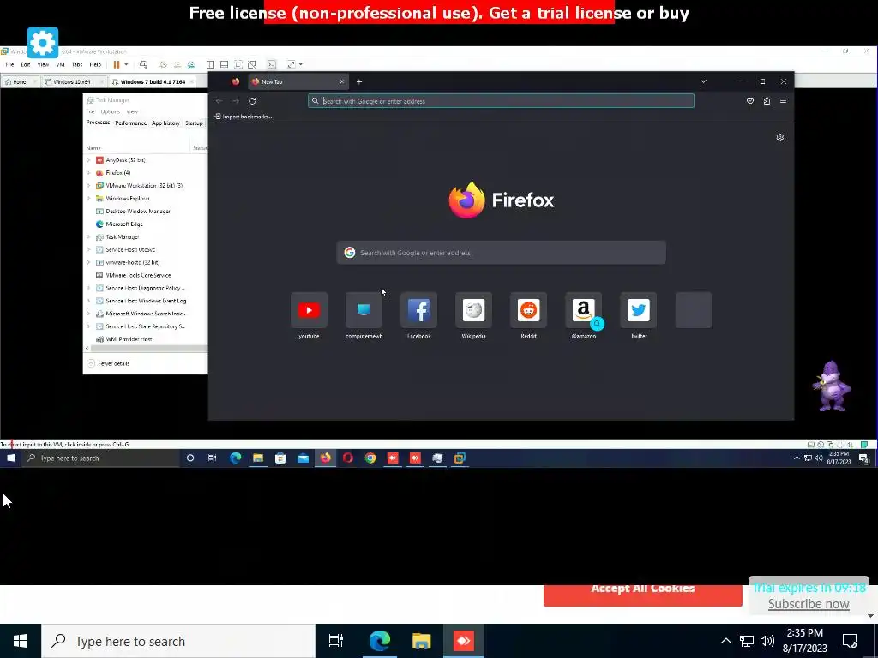This screenshot has height=658, width=878.
Task: Click the new tab personalize gear icon
Action: click(x=780, y=138)
